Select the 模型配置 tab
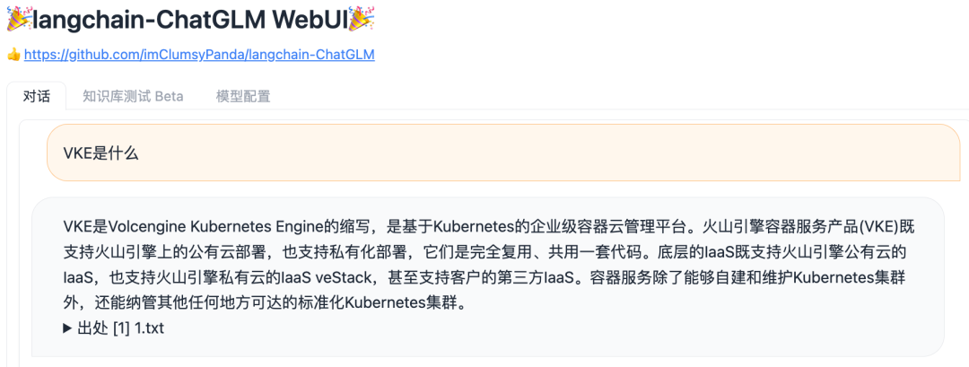 243,96
